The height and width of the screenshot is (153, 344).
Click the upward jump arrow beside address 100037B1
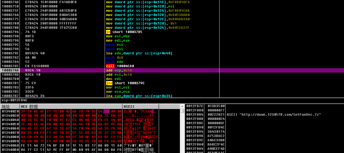coord(22,83)
